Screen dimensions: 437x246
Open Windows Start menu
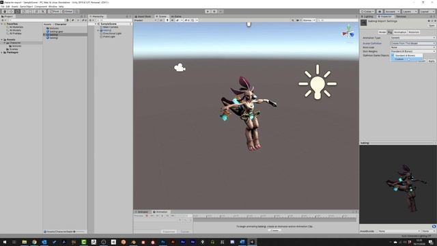(5, 242)
